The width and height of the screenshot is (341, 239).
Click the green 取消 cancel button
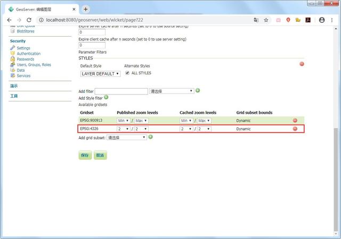pos(100,155)
